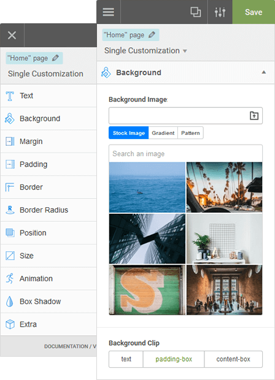
Task: Click the upload image file icon
Action: 254,116
